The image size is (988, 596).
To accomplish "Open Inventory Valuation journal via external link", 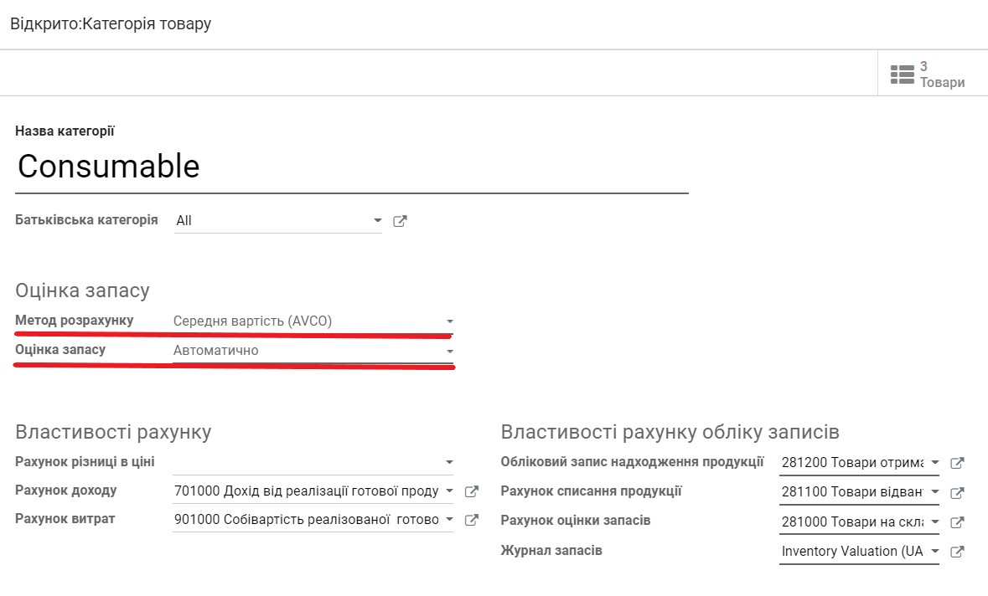I will tap(957, 551).
